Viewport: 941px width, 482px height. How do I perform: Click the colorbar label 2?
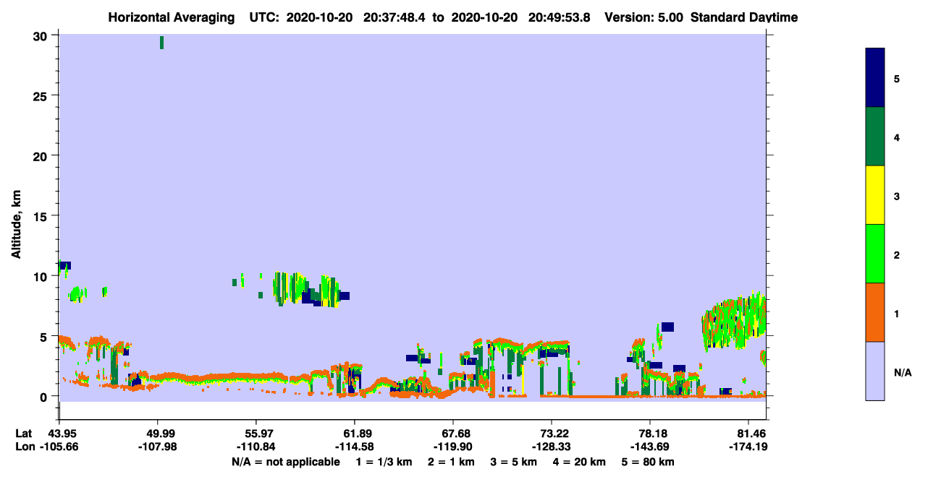coord(897,255)
